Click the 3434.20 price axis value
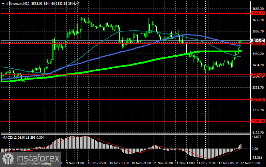 [258, 65]
